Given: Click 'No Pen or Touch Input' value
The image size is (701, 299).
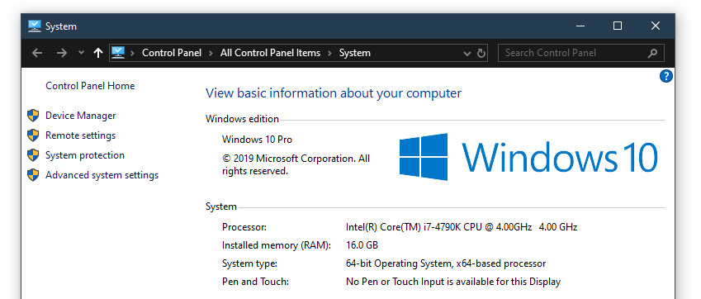Looking at the screenshot, I should point(453,282).
